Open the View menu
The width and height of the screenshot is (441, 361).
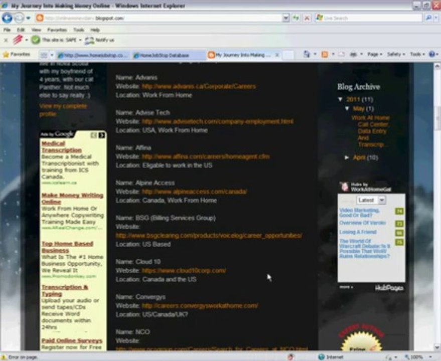tap(36, 30)
